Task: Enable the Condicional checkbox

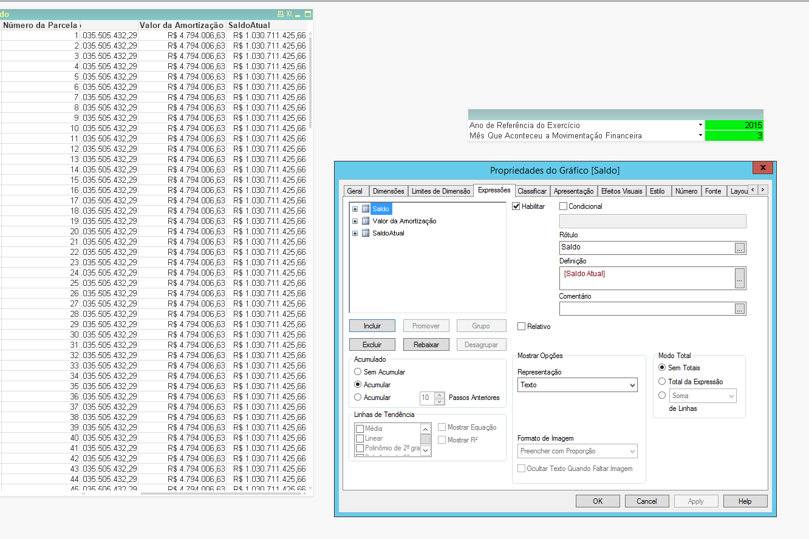Action: (563, 206)
